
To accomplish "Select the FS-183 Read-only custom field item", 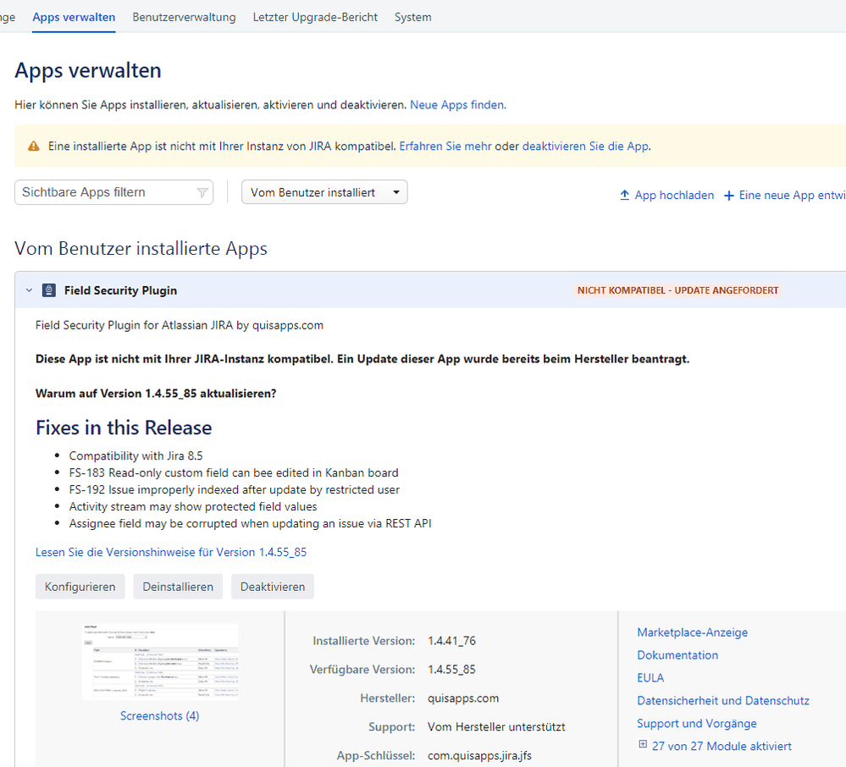I will pos(234,472).
